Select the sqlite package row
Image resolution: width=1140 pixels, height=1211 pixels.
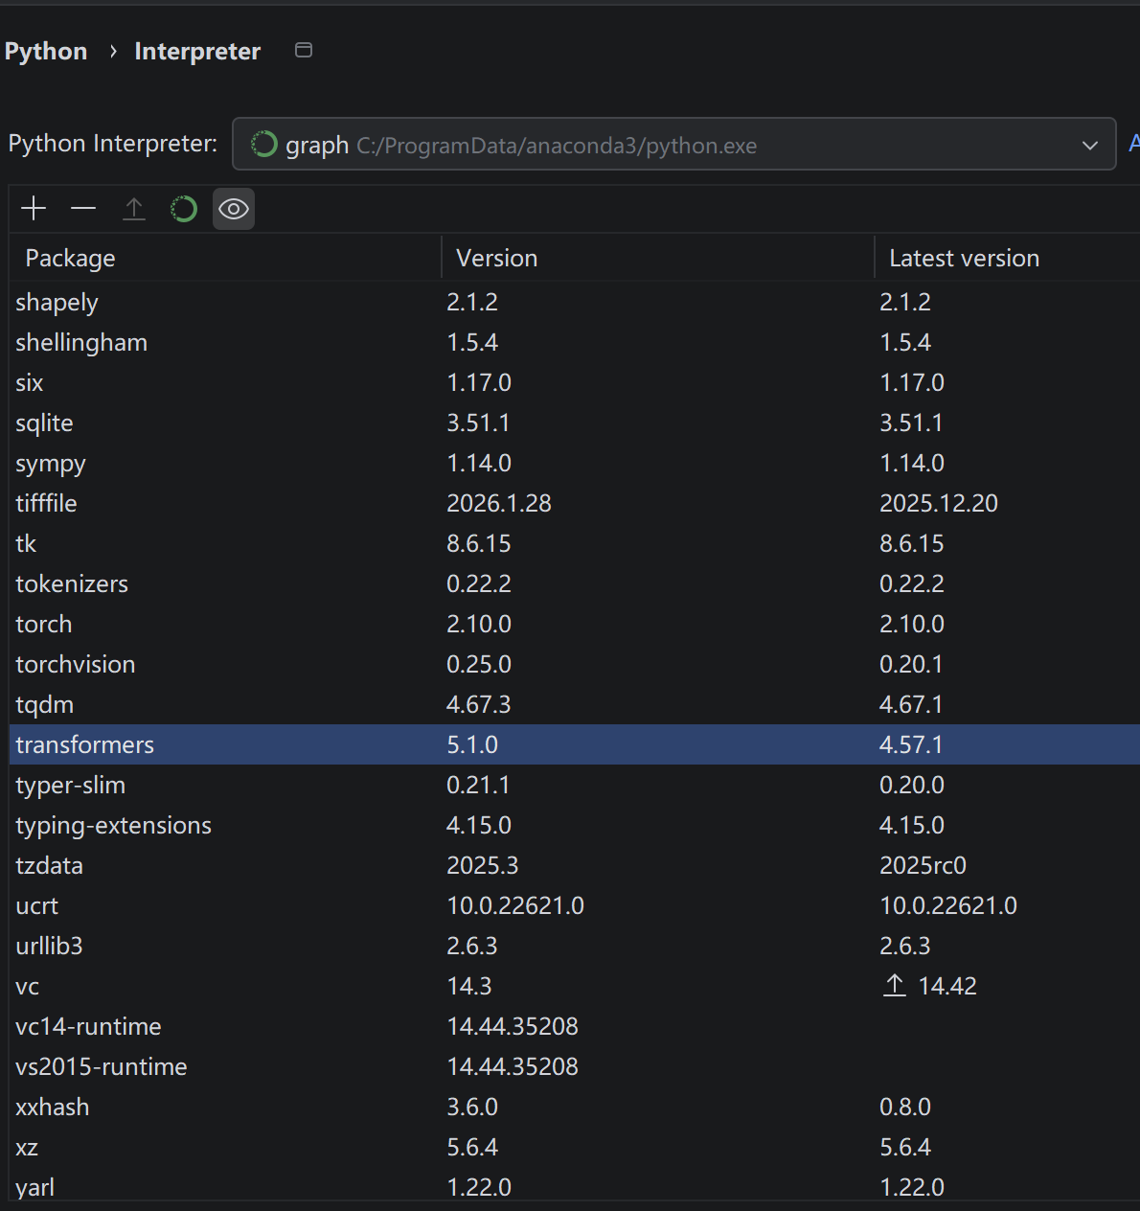pos(574,423)
